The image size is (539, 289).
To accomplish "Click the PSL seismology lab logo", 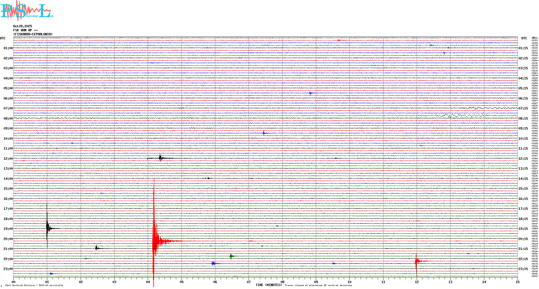I will pos(27,11).
